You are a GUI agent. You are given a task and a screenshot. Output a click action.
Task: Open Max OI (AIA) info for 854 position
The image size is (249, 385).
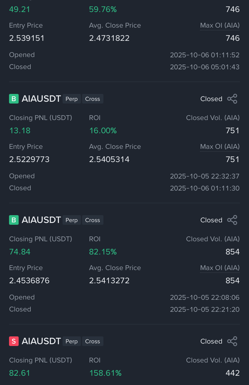coord(220,268)
